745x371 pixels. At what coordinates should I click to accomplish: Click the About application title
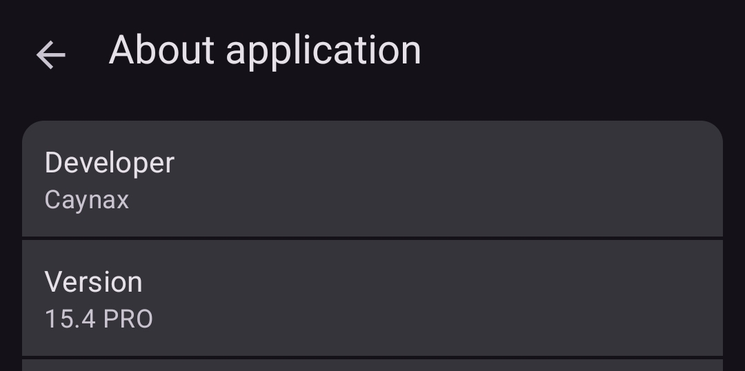pos(265,51)
